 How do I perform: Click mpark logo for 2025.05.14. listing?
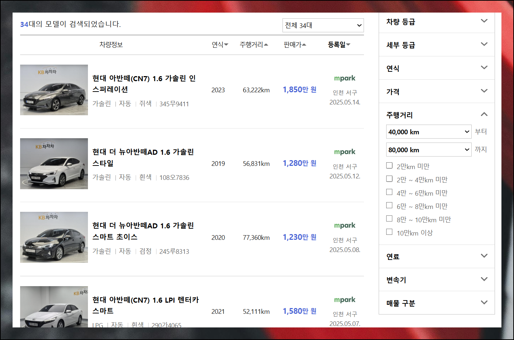pyautogui.click(x=345, y=78)
